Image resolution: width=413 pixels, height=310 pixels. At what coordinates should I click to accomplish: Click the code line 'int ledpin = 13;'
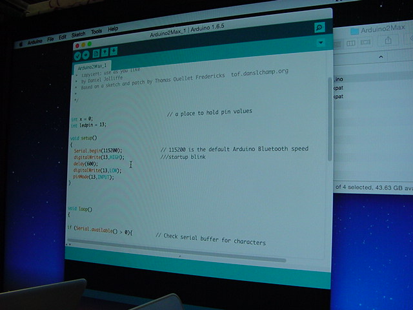tap(88, 125)
